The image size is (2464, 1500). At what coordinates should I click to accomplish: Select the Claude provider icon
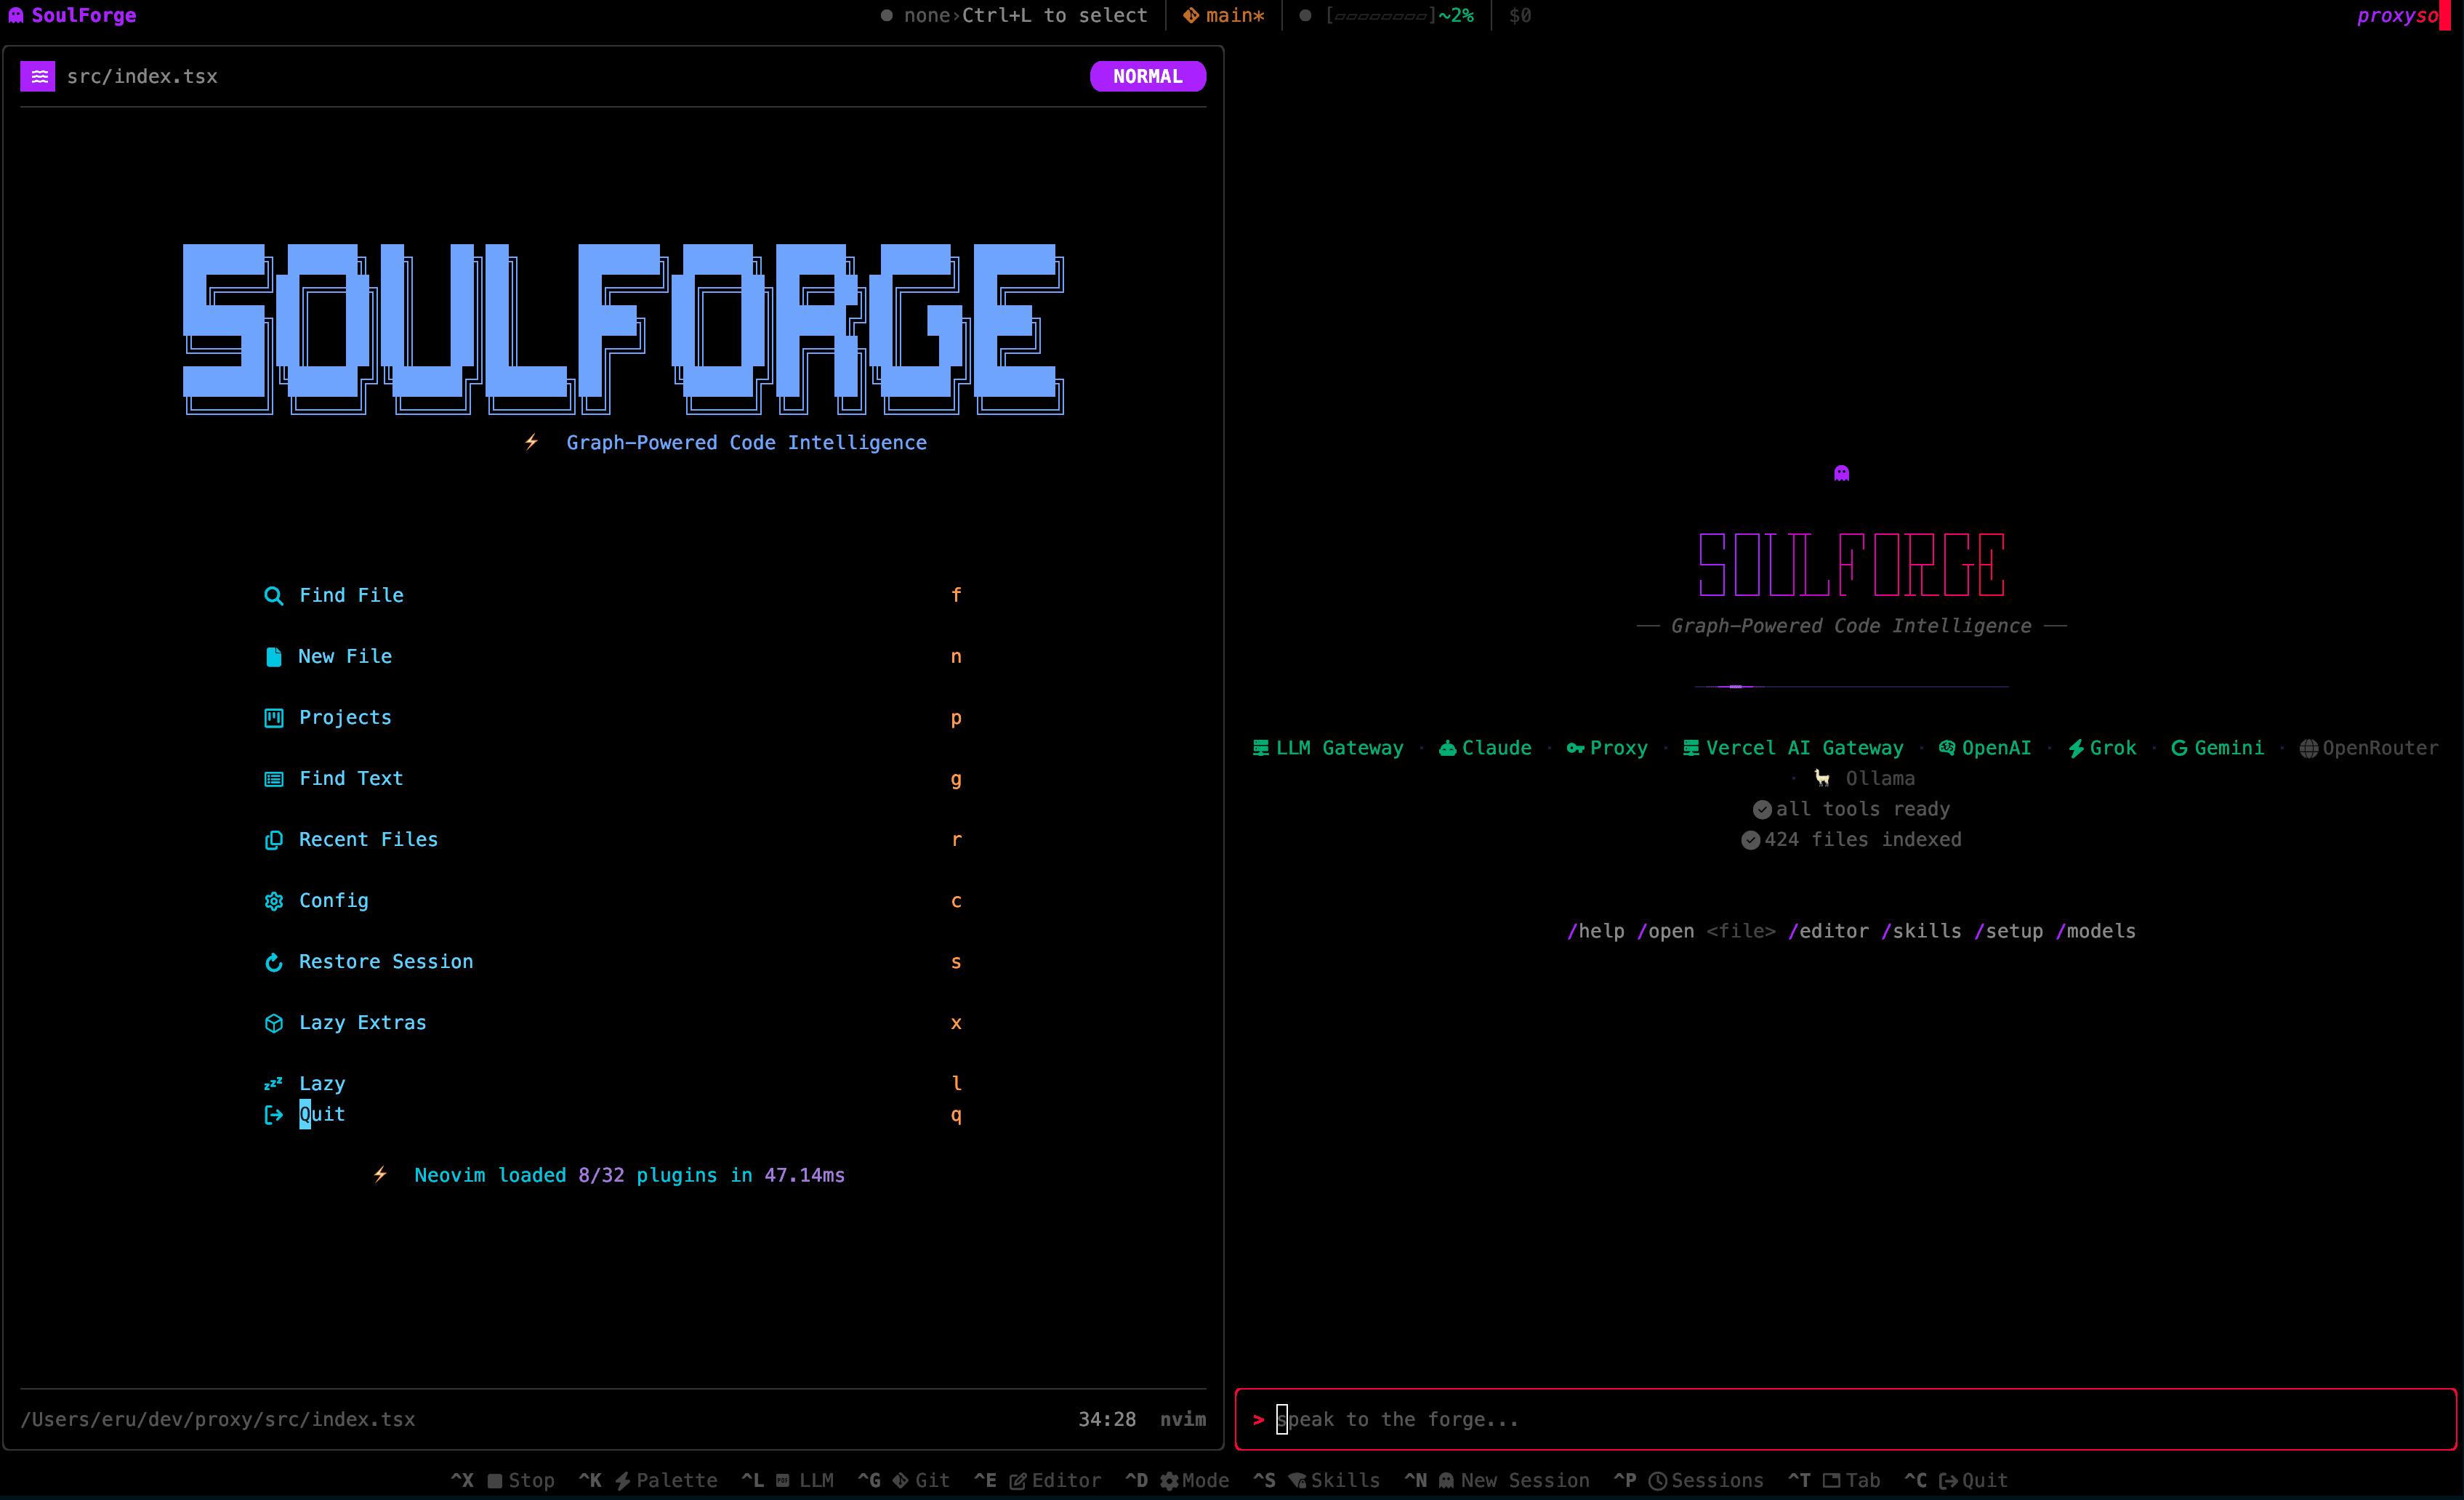[1447, 747]
